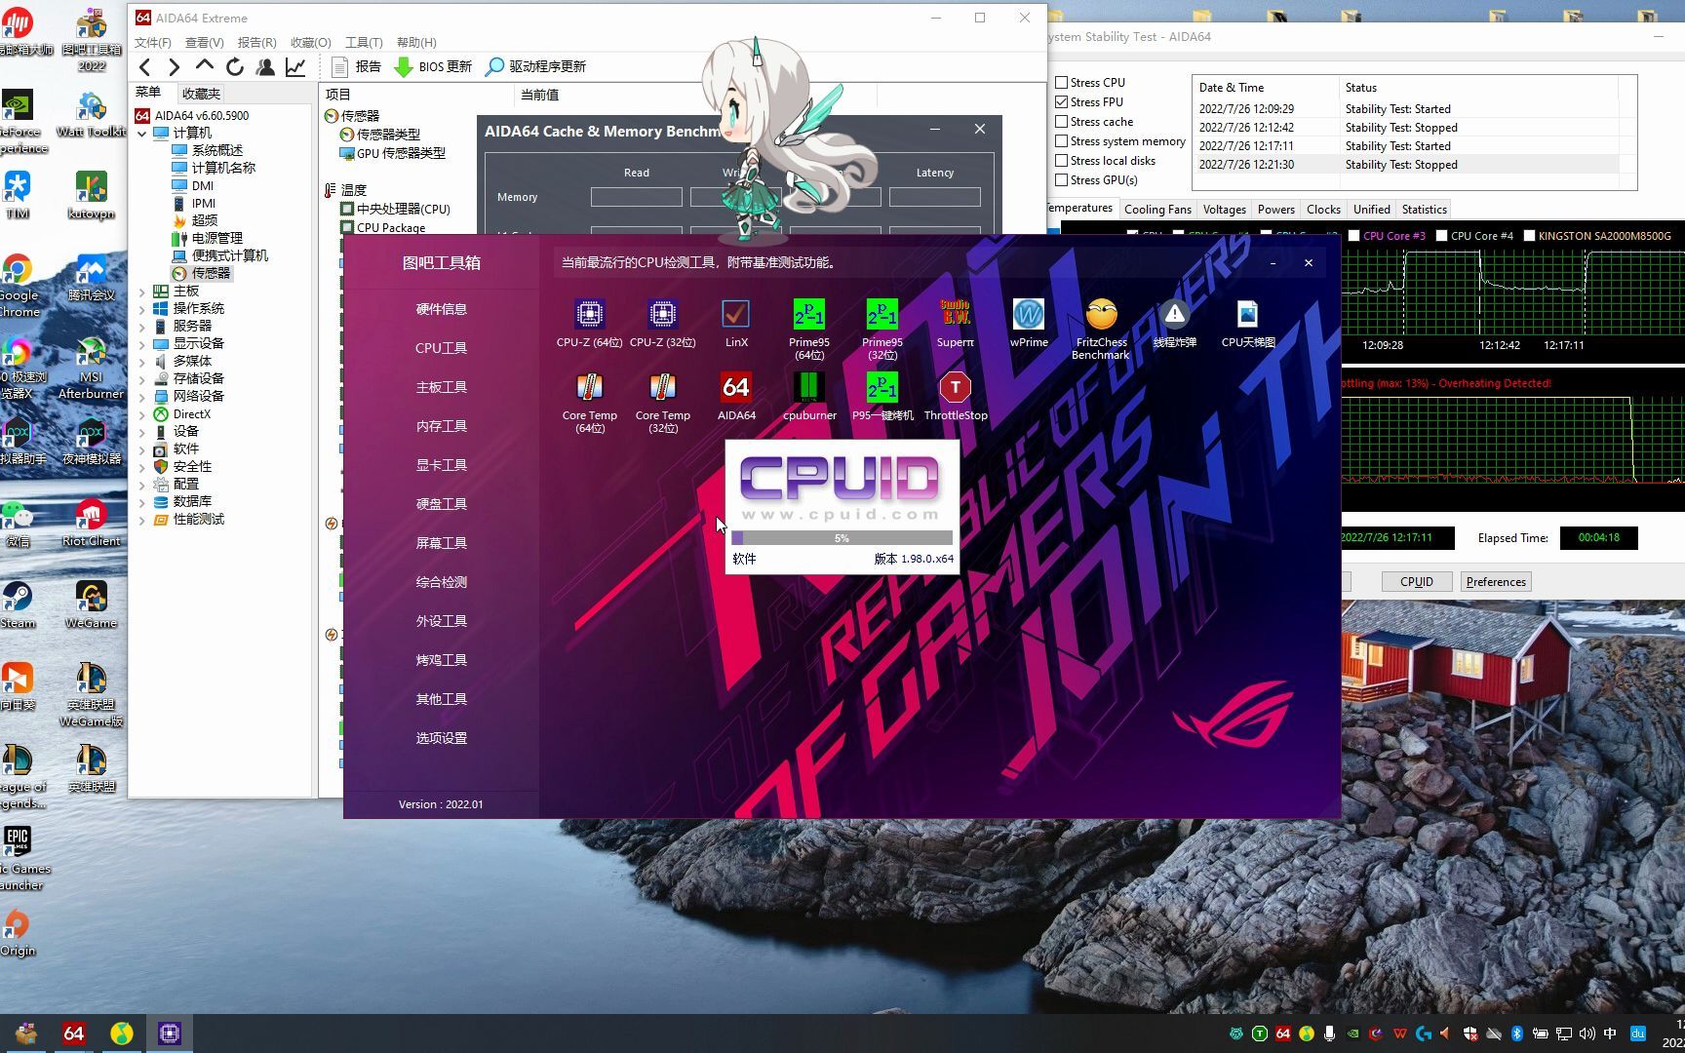Image resolution: width=1685 pixels, height=1053 pixels.
Task: Open FritzChess Benchmark
Action: coord(1101,329)
